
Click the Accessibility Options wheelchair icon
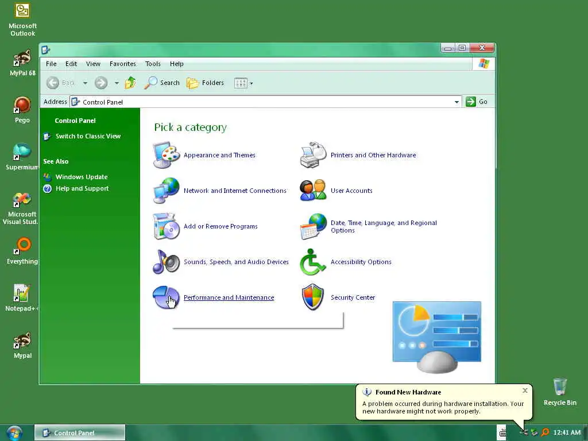(312, 262)
